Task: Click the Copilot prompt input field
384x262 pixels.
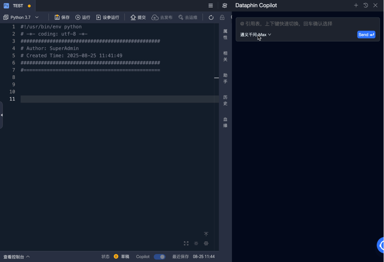Action: [307, 24]
